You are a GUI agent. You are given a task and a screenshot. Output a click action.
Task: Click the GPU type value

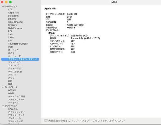click(x=69, y=17)
